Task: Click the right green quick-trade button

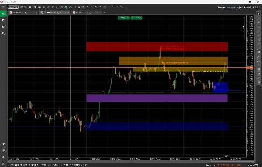Action: click(x=136, y=18)
